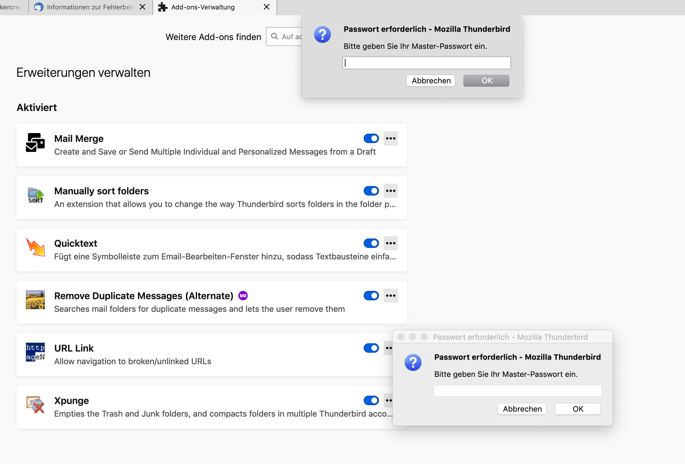Open more options for Manually sort folders
Viewport: 685px width, 464px height.
[x=391, y=191]
